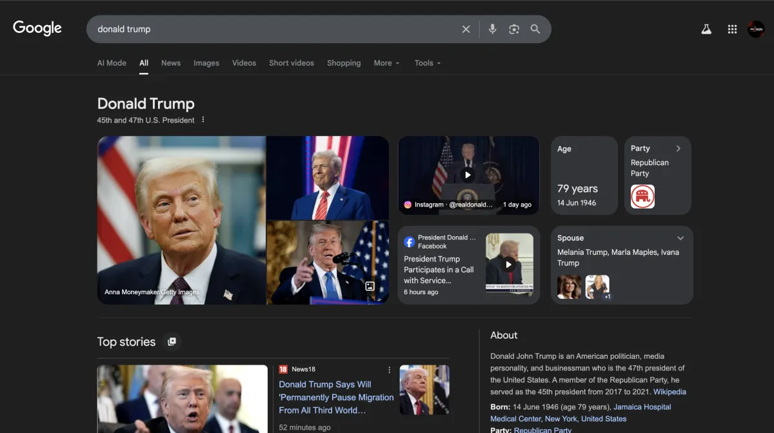The image size is (774, 433).
Task: Expand the Spouse card chevron
Action: 680,238
